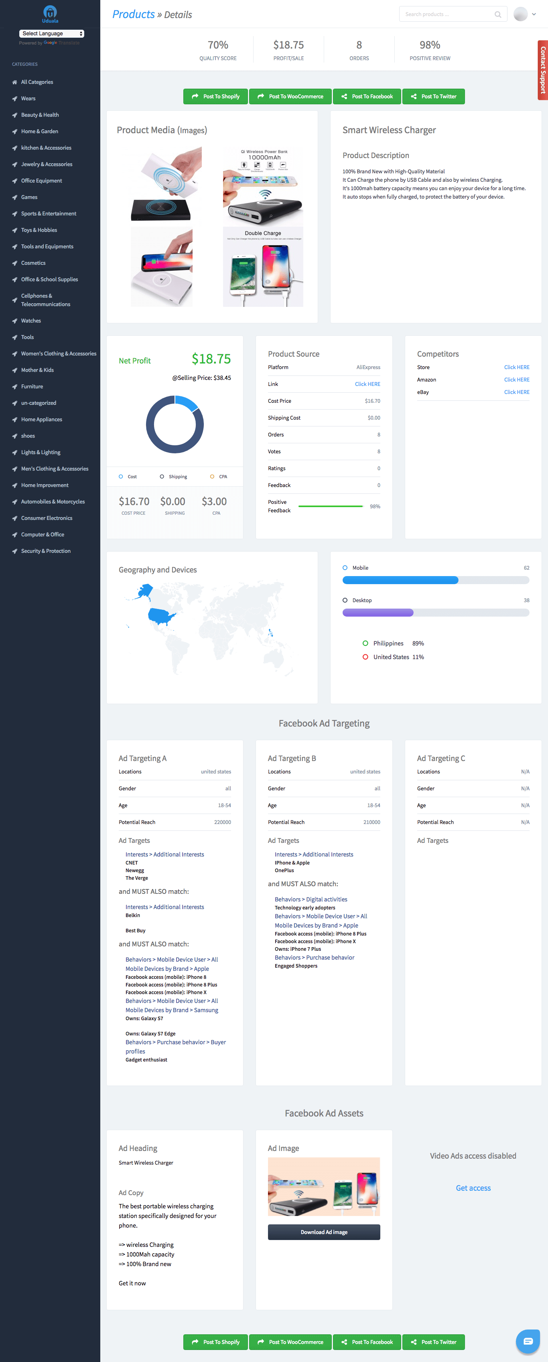
Task: Click rocket icon beside Cosmetics
Action: (x=15, y=263)
